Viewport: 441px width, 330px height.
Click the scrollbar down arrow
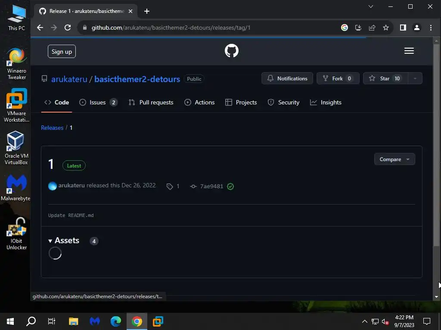coord(436,296)
